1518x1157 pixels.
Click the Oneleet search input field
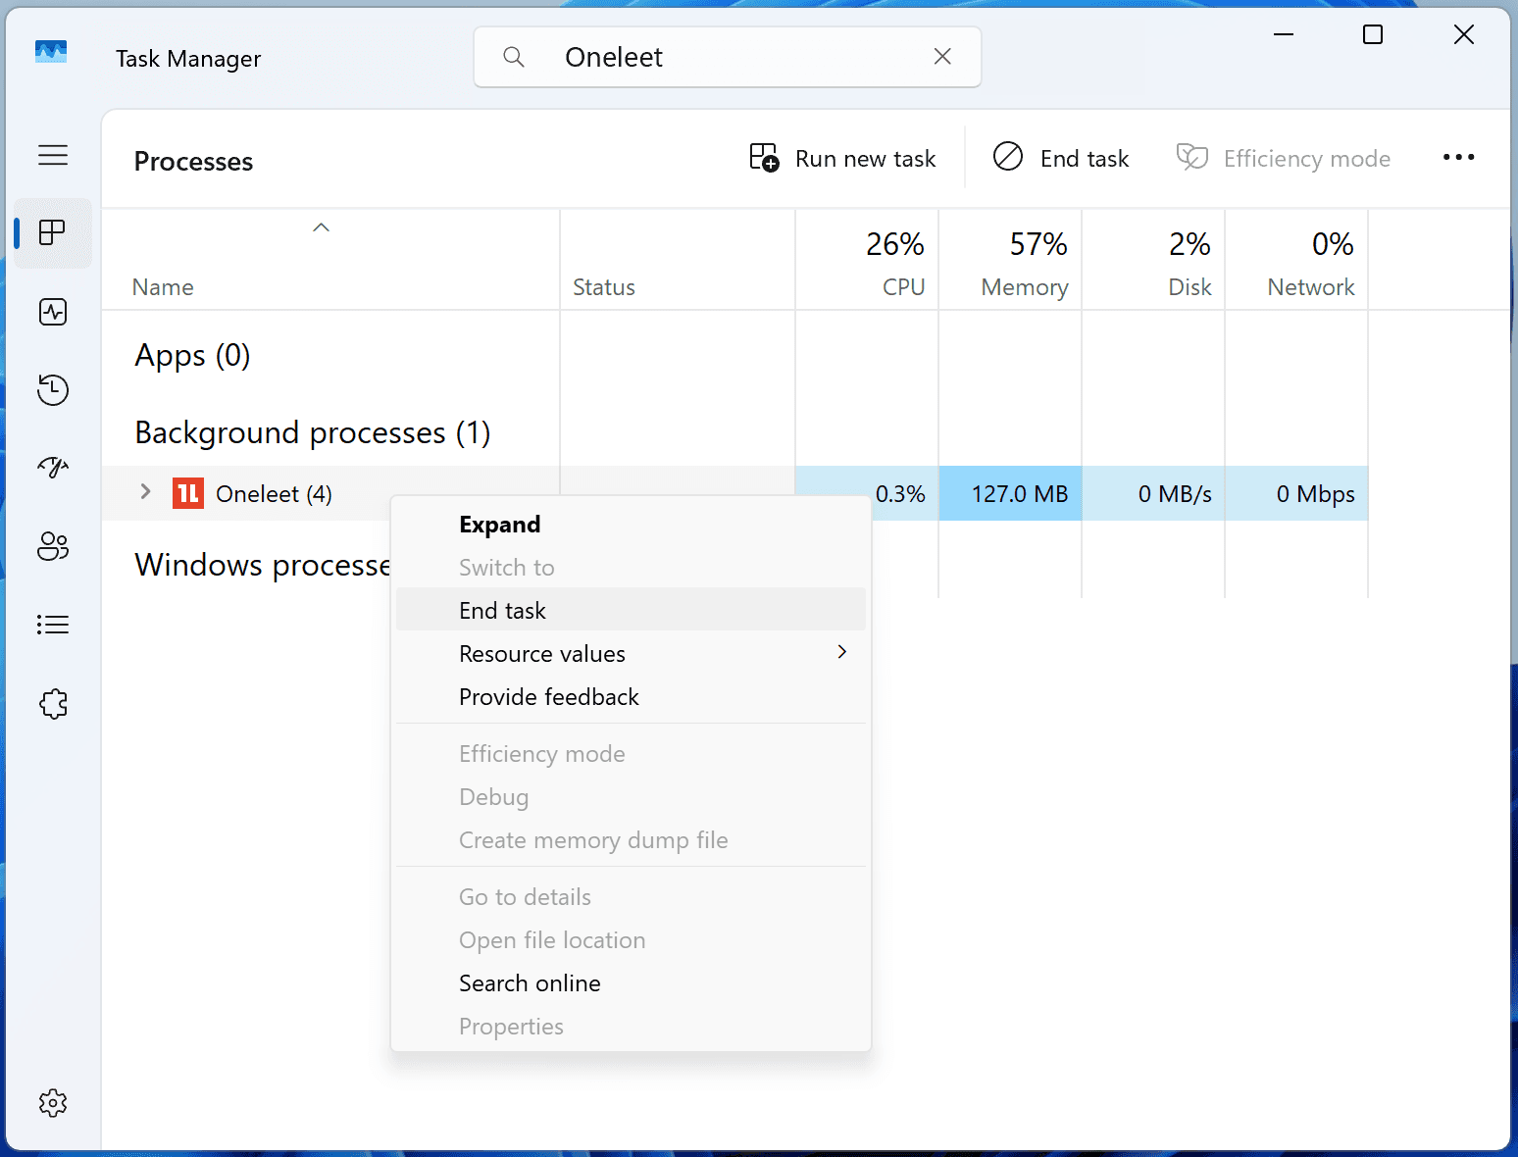[x=726, y=57]
